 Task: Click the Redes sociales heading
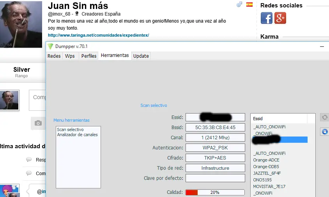(x=281, y=5)
